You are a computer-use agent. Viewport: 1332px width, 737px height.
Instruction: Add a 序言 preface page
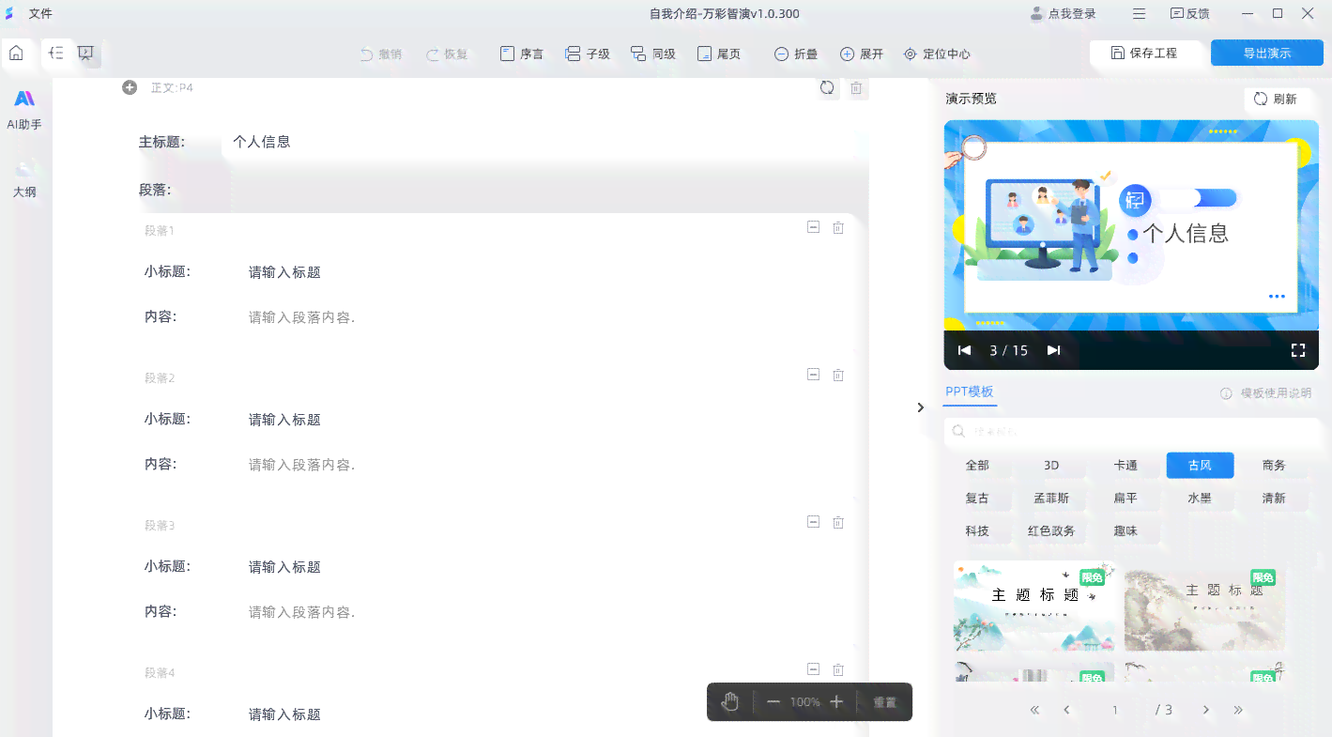pyautogui.click(x=522, y=54)
